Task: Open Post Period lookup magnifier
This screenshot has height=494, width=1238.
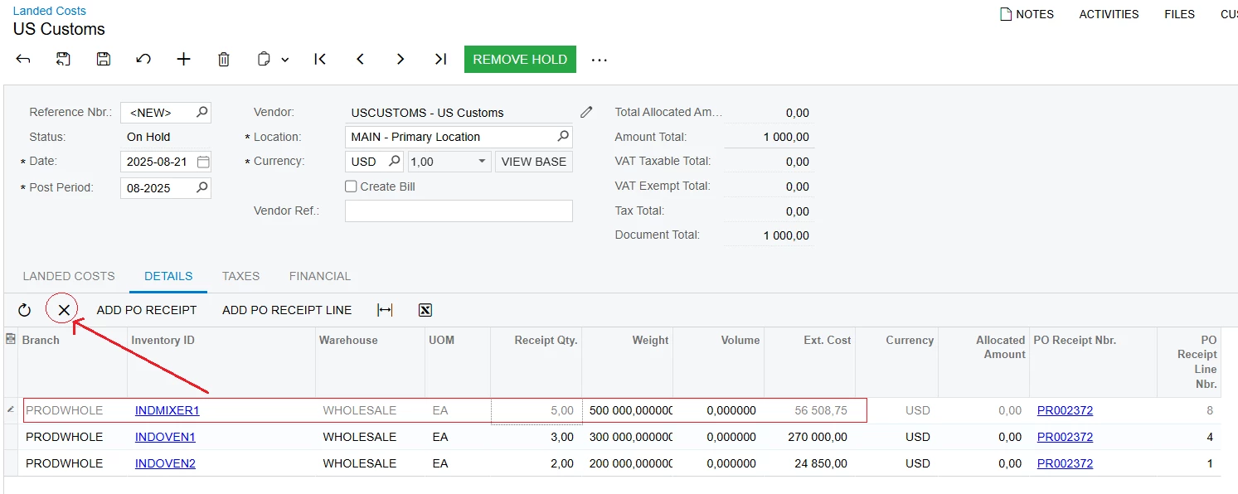Action: [x=201, y=187]
